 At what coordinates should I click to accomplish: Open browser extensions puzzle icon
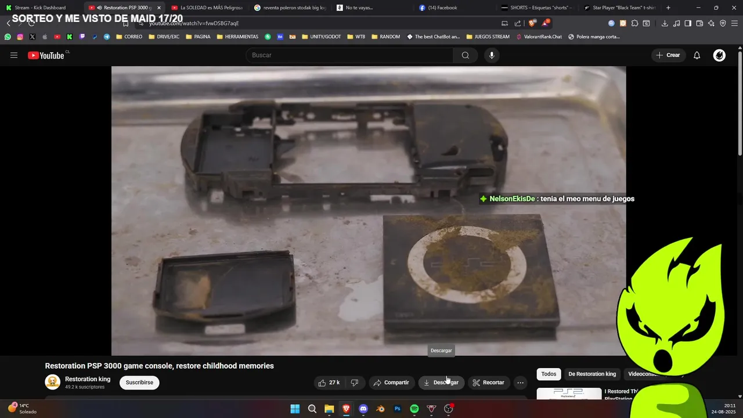point(634,23)
